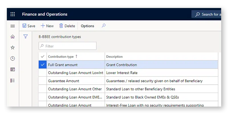Open Workspaces icon in sidebar
This screenshot has width=228, height=114.
(x=13, y=70)
